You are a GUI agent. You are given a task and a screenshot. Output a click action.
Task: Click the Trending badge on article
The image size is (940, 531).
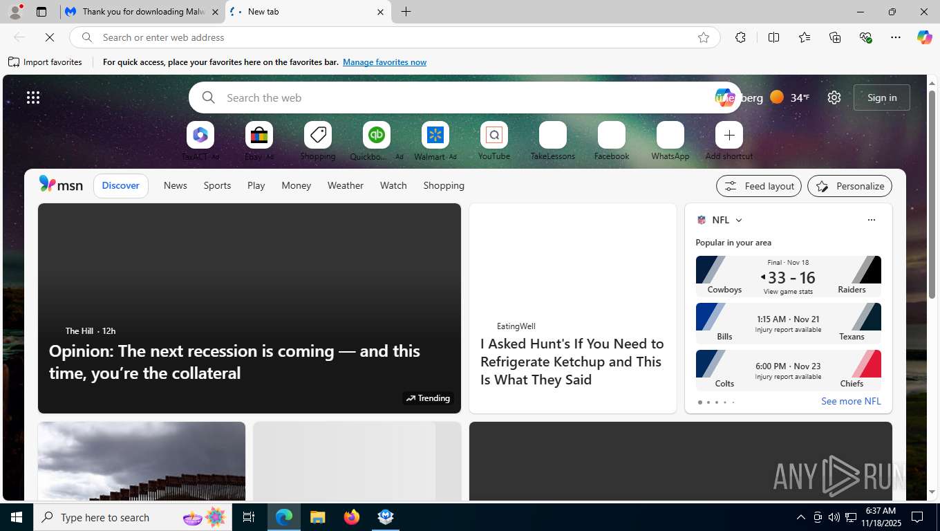pos(428,398)
